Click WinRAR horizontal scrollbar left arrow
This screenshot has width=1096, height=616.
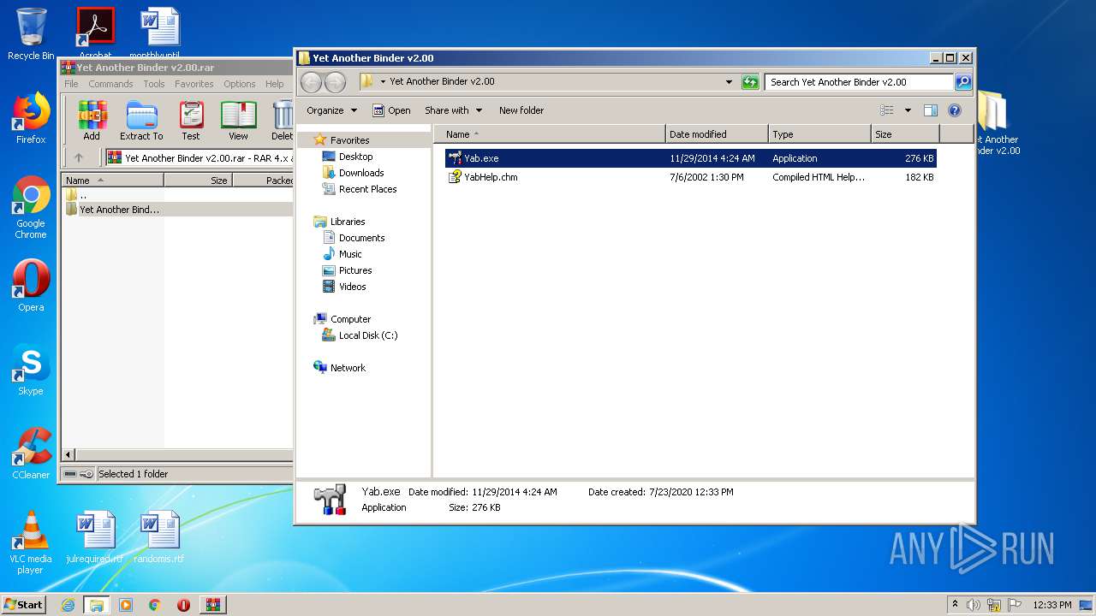tap(69, 455)
